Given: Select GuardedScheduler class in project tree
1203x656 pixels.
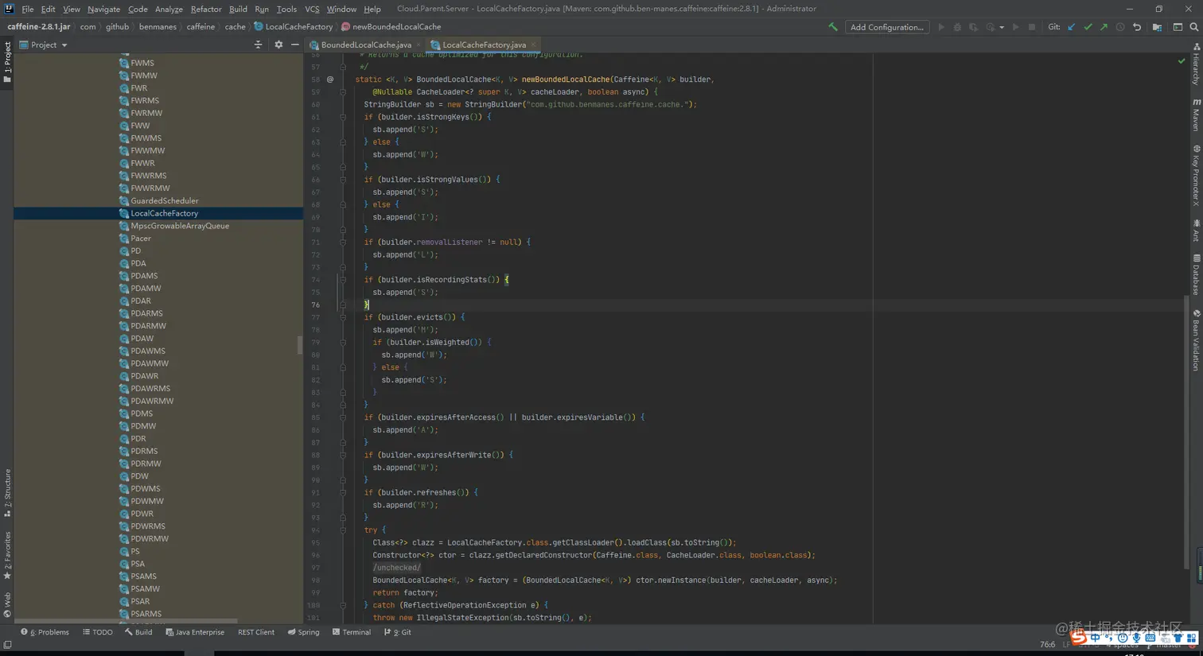Looking at the screenshot, I should pos(165,200).
